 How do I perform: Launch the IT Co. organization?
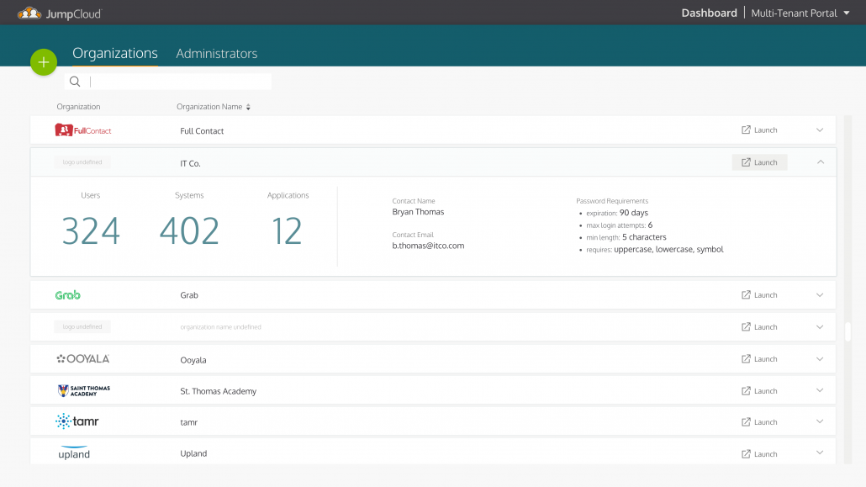759,162
